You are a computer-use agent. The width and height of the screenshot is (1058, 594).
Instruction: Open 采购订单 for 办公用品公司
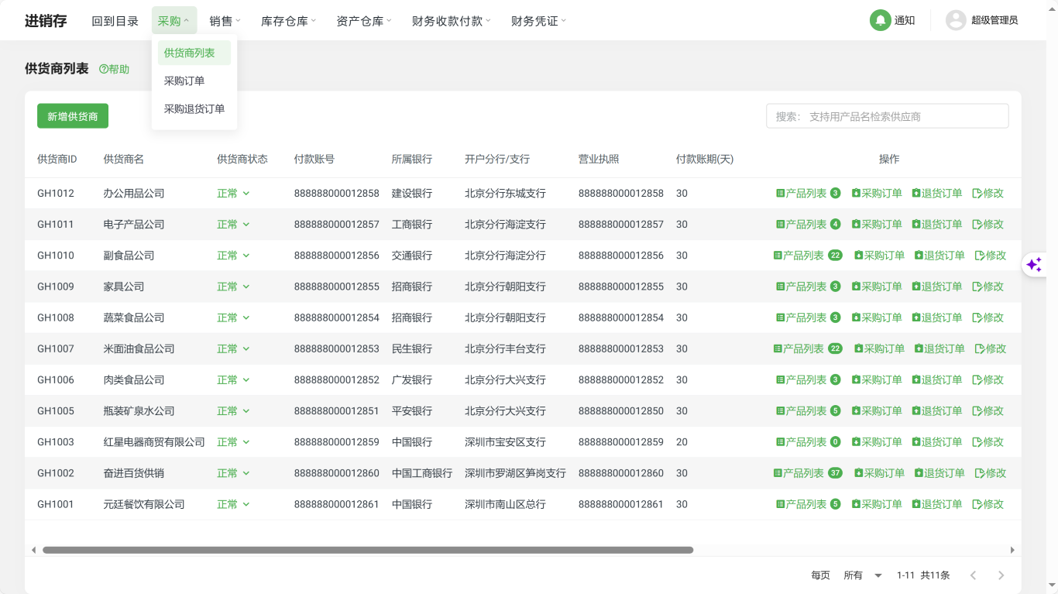tap(877, 193)
